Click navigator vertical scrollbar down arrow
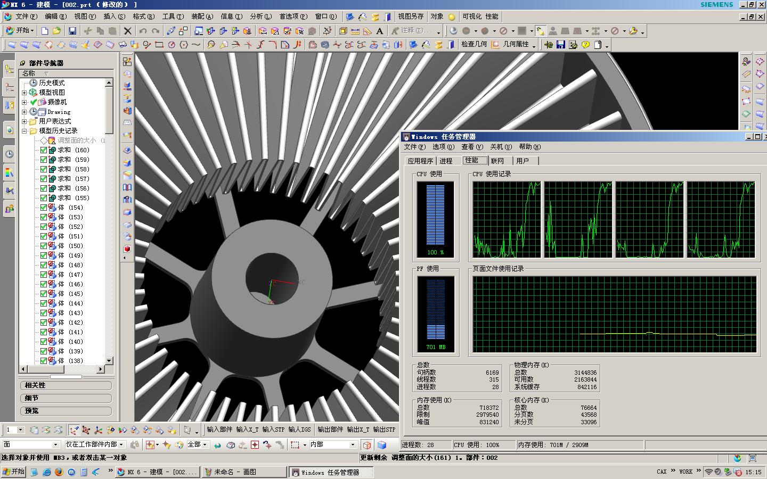Image resolution: width=767 pixels, height=479 pixels. pyautogui.click(x=109, y=361)
